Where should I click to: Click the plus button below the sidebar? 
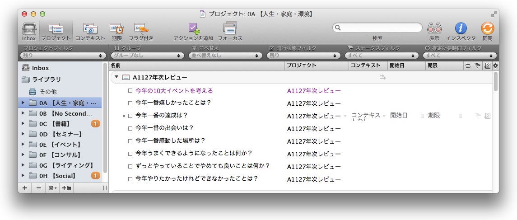(x=25, y=188)
